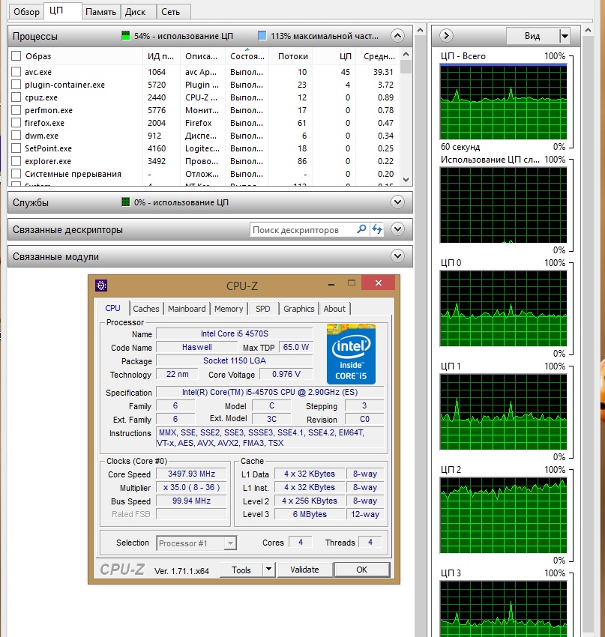Image resolution: width=605 pixels, height=637 pixels.
Task: Sort by the ЦП column header
Action: 335,56
